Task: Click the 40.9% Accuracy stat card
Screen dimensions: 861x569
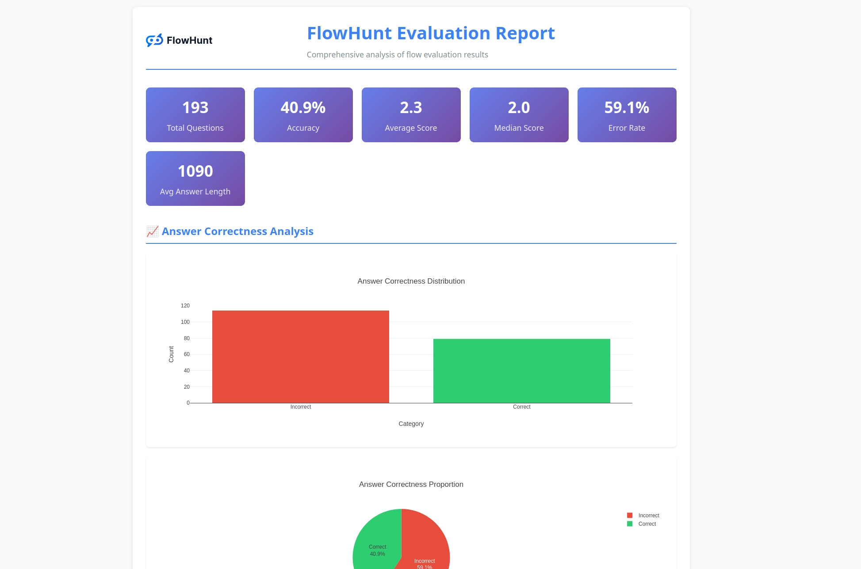Action: (303, 115)
